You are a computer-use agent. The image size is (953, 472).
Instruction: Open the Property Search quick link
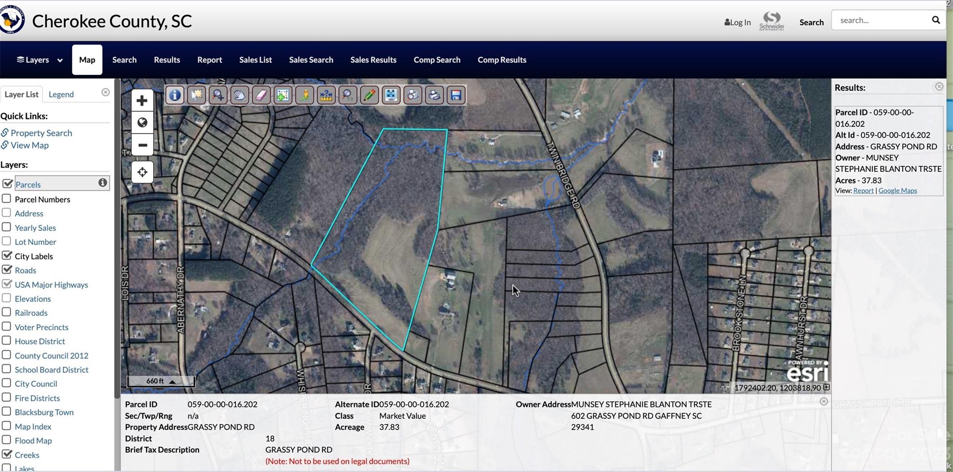pos(41,133)
